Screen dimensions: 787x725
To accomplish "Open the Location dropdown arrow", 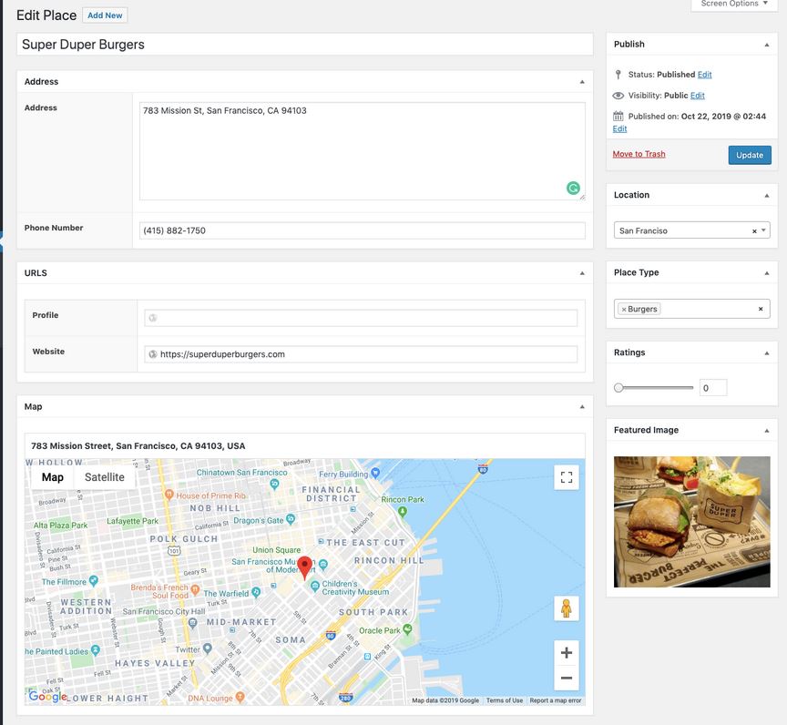I will [763, 230].
